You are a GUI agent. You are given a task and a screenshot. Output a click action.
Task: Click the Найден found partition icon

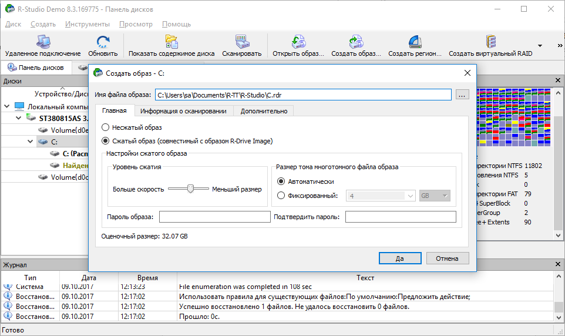coord(55,166)
